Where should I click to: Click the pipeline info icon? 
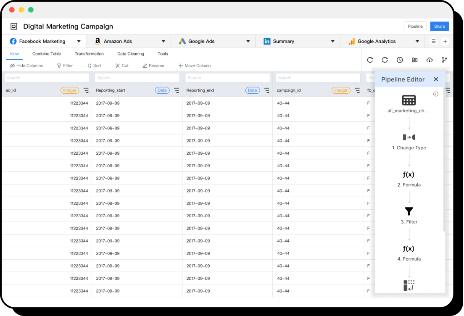(436, 94)
